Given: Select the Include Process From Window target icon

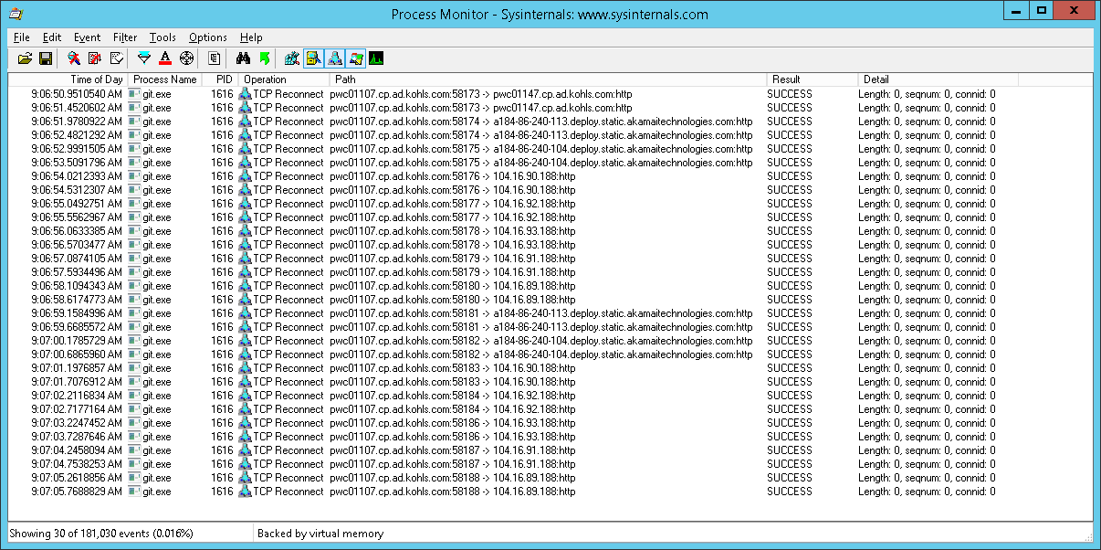Looking at the screenshot, I should click(x=186, y=58).
